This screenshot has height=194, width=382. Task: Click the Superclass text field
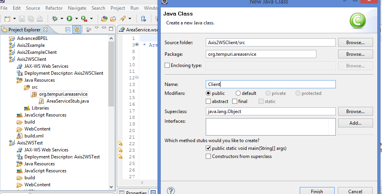271,112
